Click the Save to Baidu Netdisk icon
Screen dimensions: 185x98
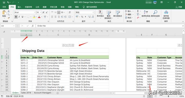166,15
